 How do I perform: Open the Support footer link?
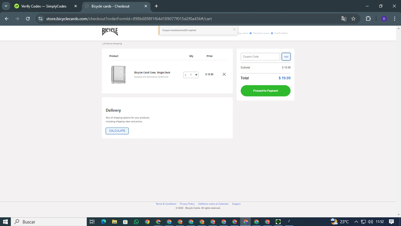click(x=236, y=204)
